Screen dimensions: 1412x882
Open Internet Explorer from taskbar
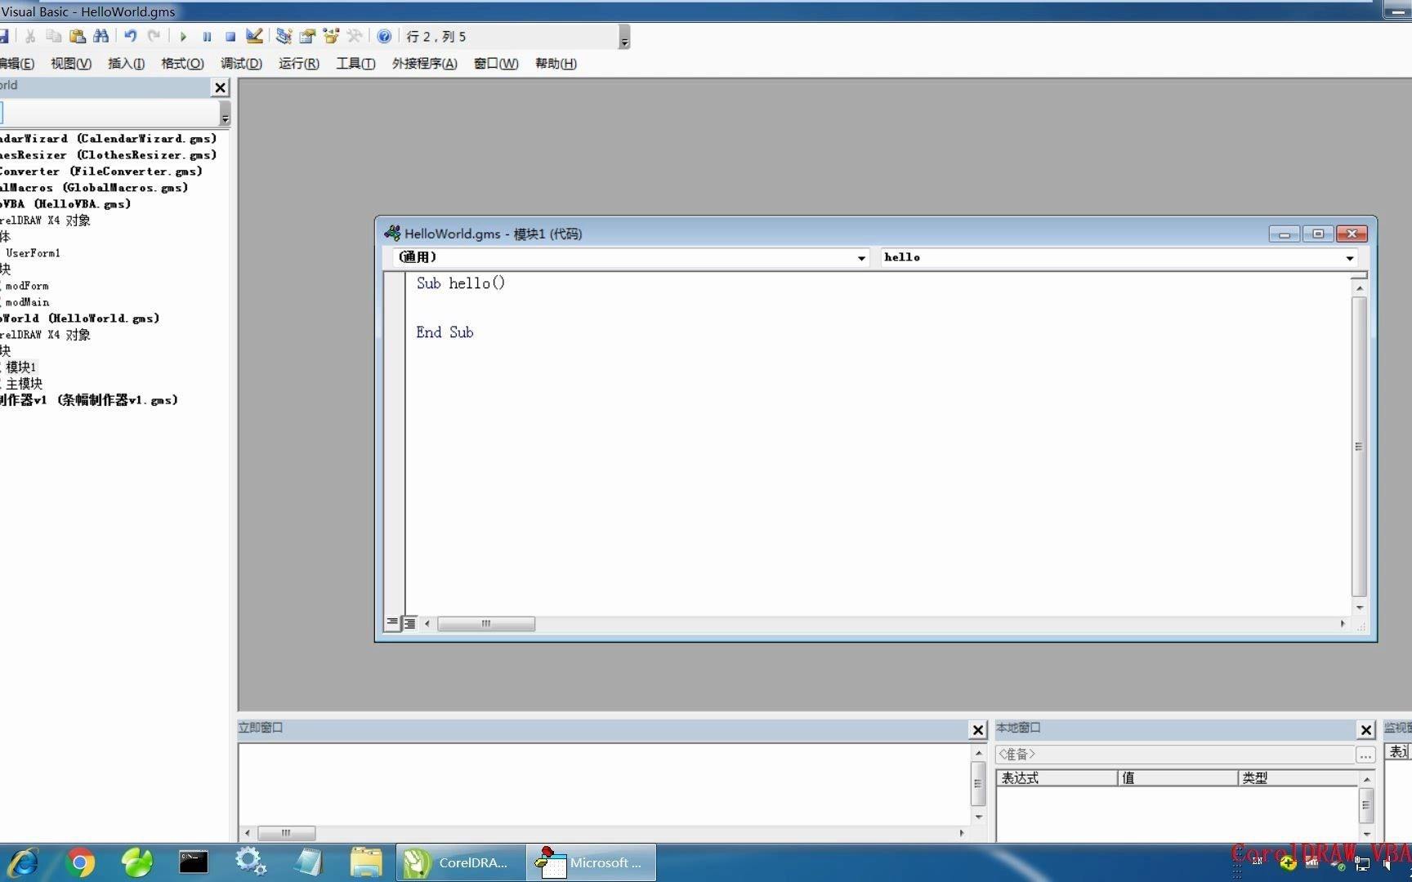[x=23, y=862]
